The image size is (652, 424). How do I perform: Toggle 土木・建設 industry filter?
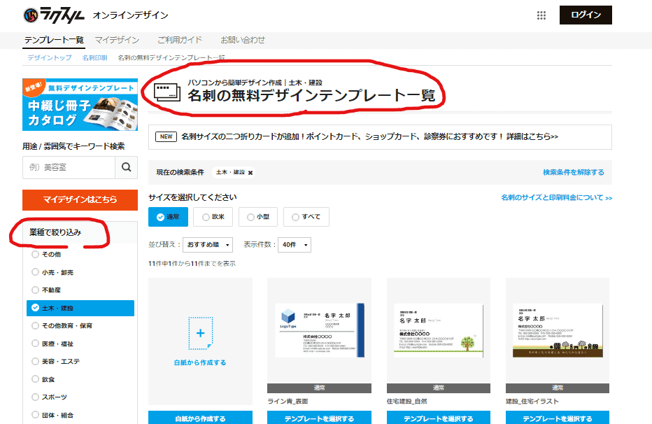point(80,308)
